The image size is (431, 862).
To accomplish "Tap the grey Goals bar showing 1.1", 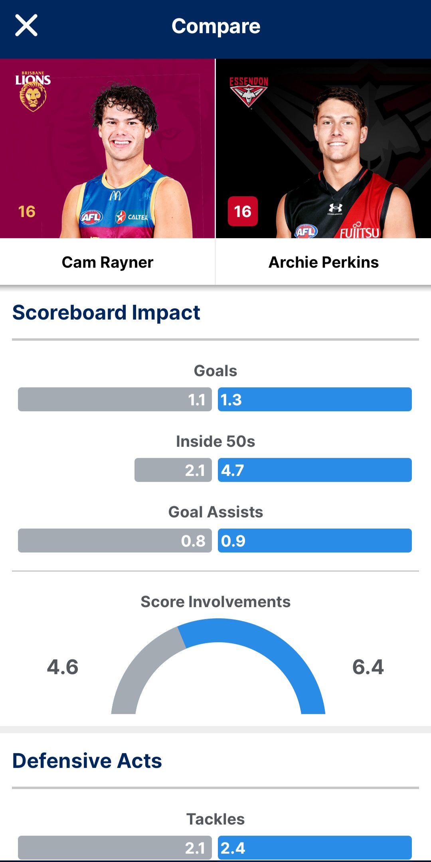I will (x=115, y=399).
